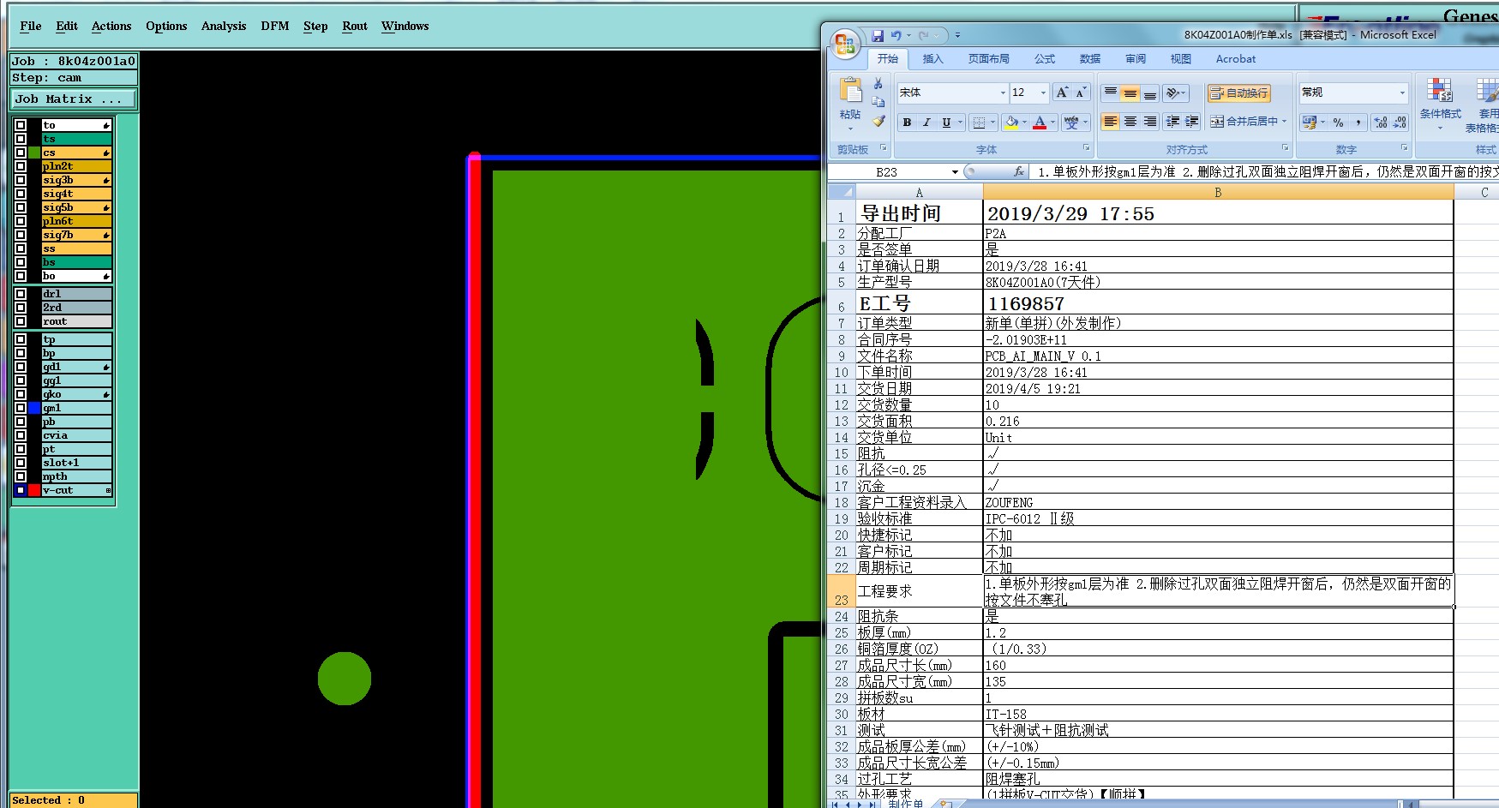Align cell text to the top
1499x808 pixels.
tap(1111, 93)
